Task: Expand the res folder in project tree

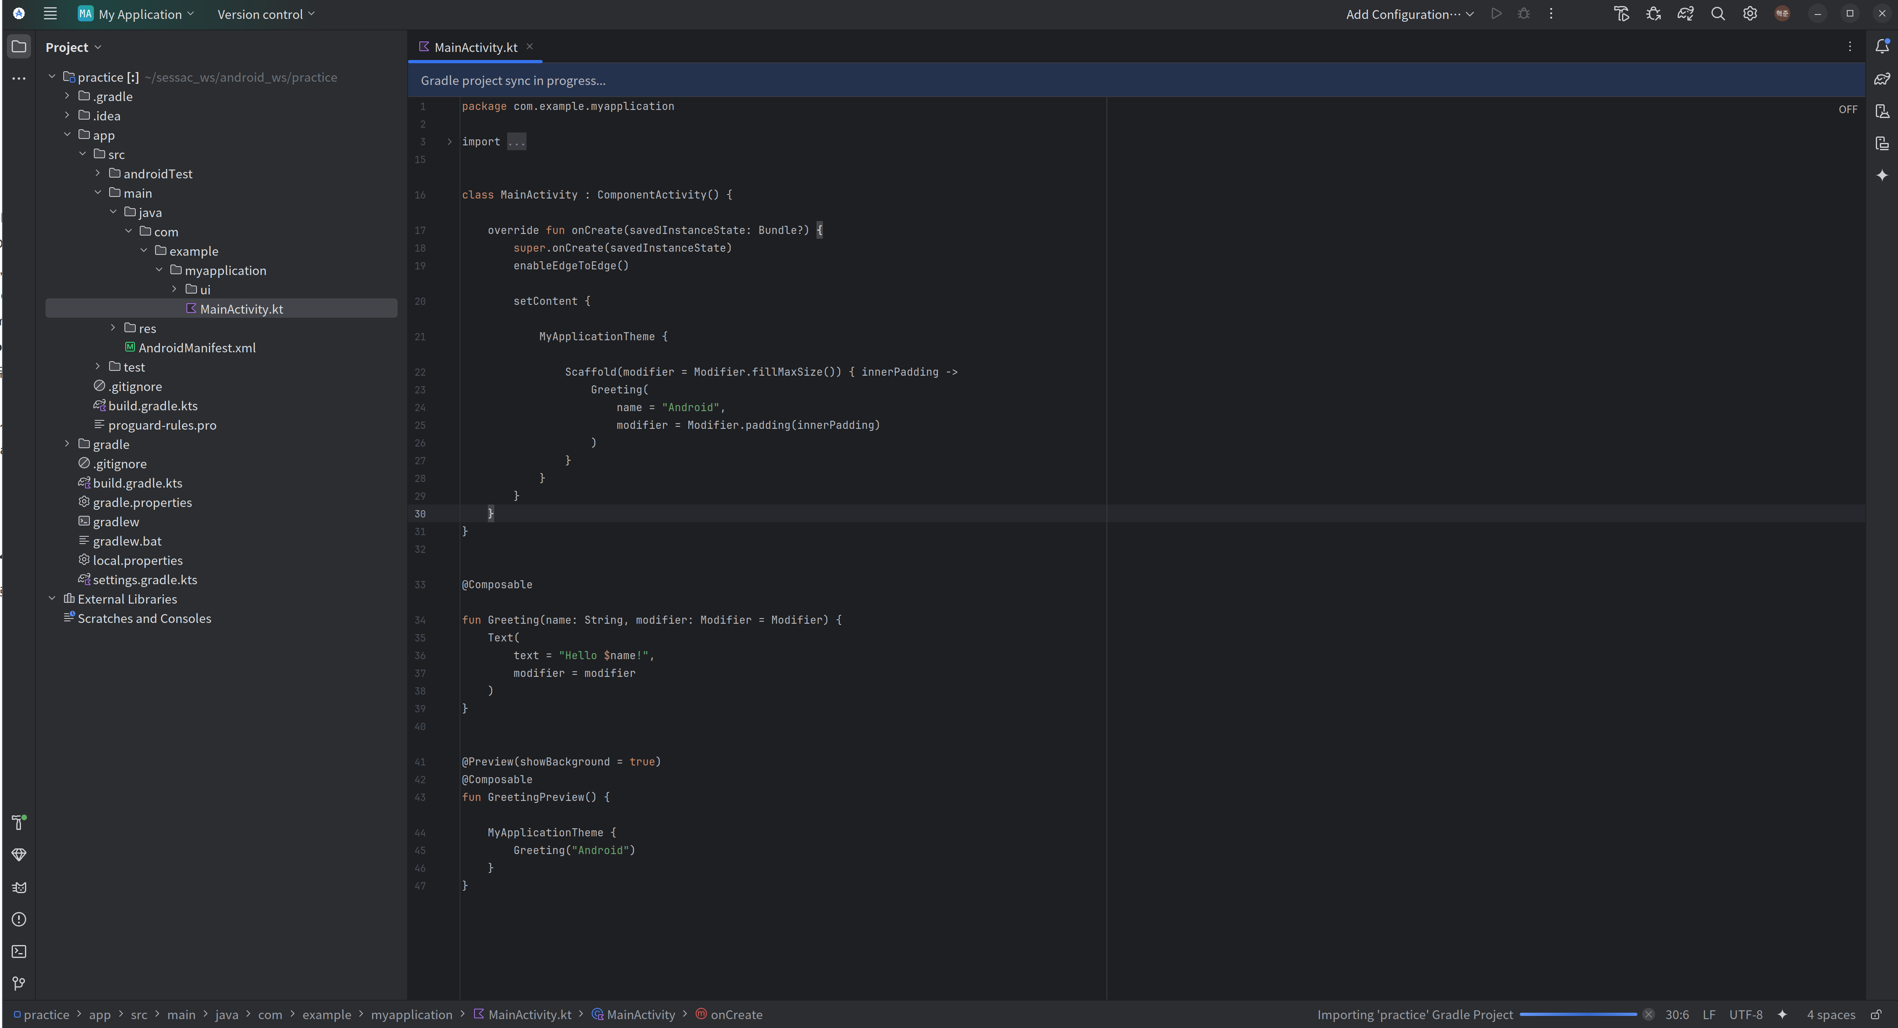Action: 113,328
